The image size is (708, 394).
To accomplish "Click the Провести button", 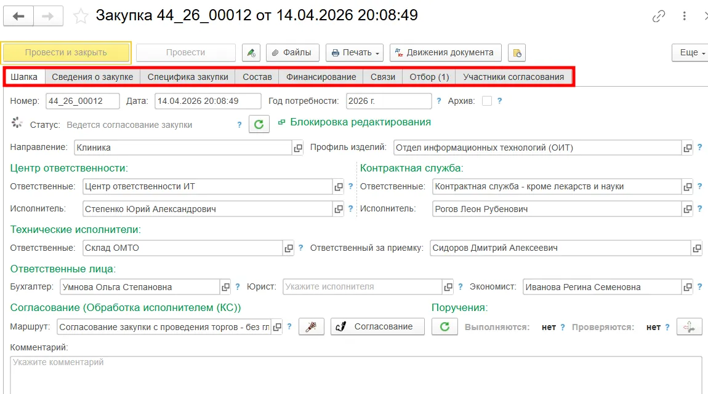I will pyautogui.click(x=185, y=53).
